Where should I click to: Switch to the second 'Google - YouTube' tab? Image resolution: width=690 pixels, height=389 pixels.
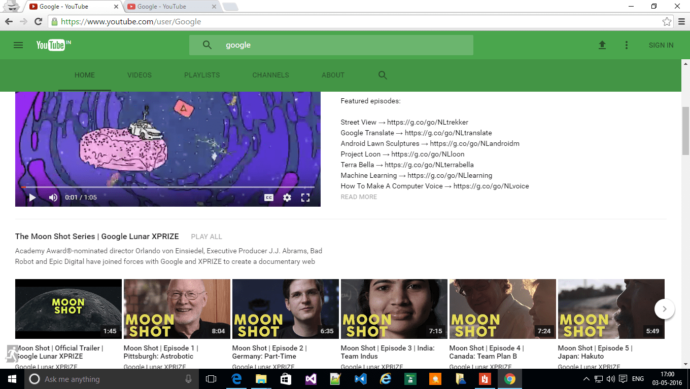click(171, 7)
